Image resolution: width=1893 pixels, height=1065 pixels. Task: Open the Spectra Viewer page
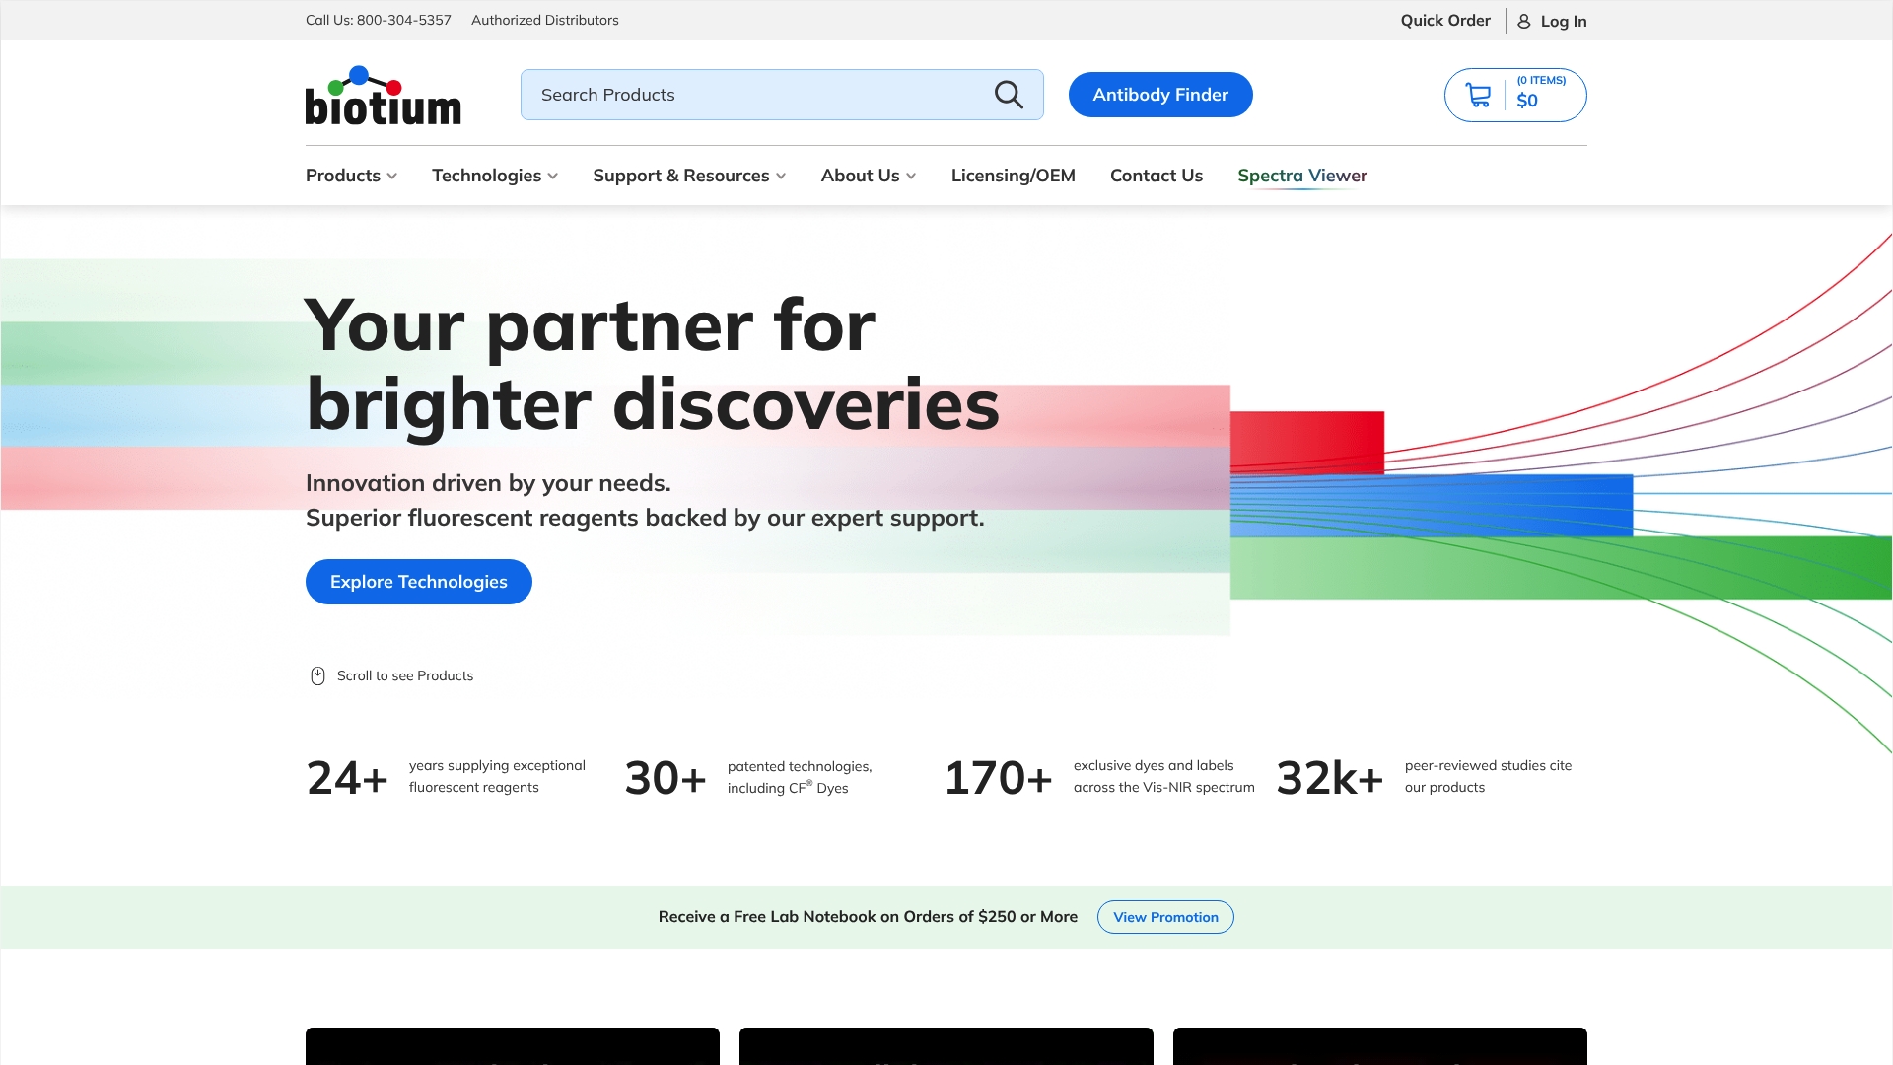point(1301,175)
